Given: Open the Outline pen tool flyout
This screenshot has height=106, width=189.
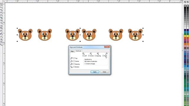Looking at the screenshot, I should click(x=1, y=39).
